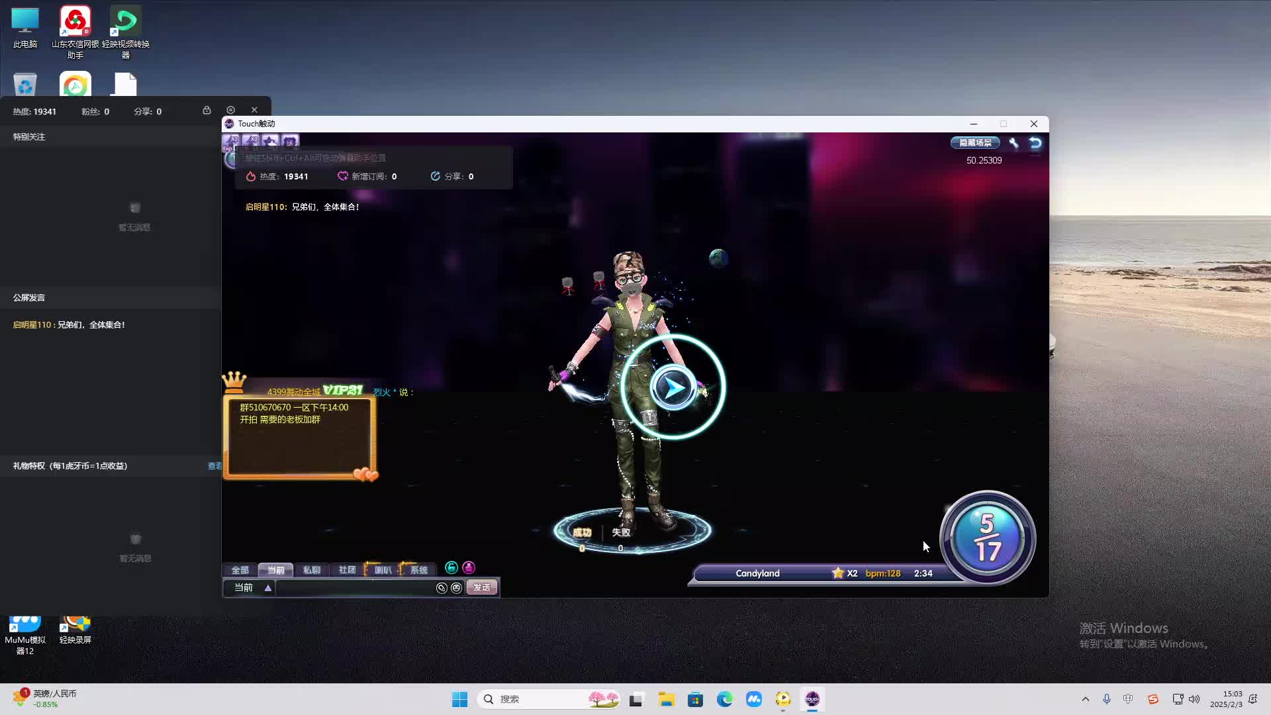Click the emoji smiley icon in chat box
Viewport: 1271px width, 715px height.
tap(456, 588)
